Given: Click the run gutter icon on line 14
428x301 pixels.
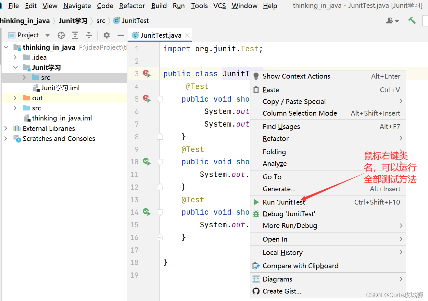Looking at the screenshot, I should coord(147,212).
